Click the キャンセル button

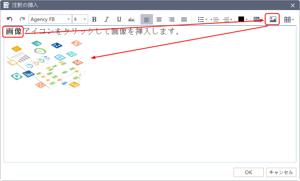pyautogui.click(x=281, y=173)
